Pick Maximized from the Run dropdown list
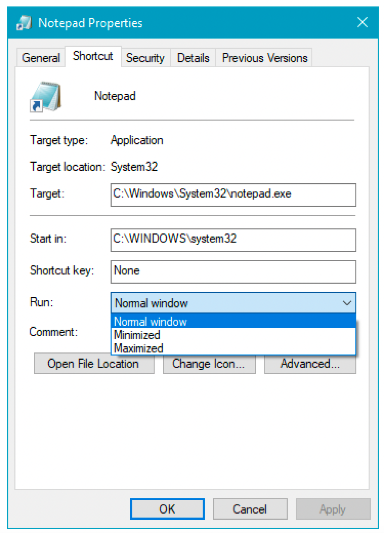Image resolution: width=384 pixels, height=533 pixels. [x=233, y=348]
